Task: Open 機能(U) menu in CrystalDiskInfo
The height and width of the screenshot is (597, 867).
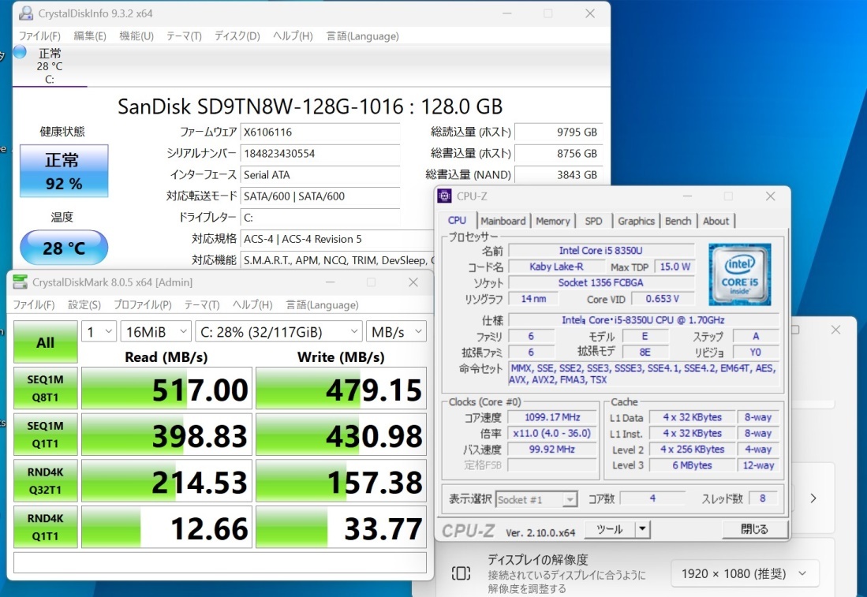Action: [x=136, y=36]
